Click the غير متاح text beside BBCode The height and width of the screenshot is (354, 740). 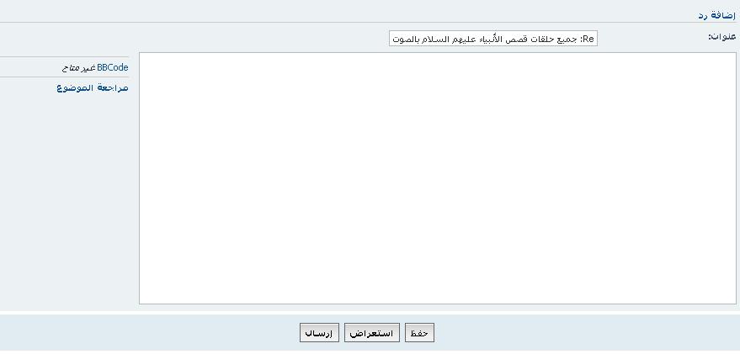78,67
